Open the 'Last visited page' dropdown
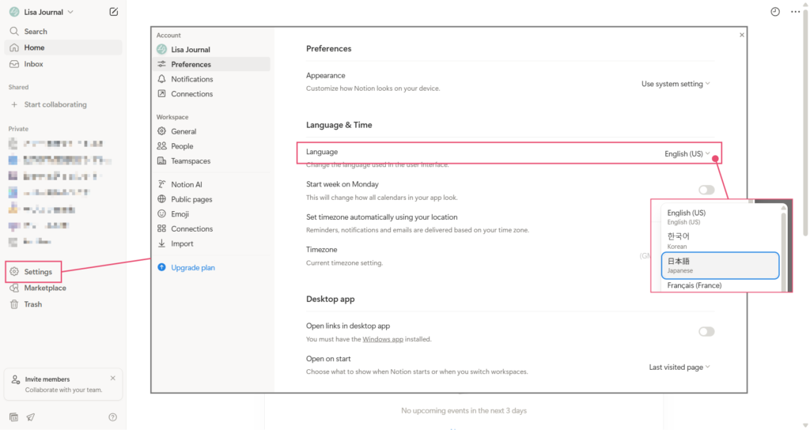The image size is (810, 430). pyautogui.click(x=679, y=367)
